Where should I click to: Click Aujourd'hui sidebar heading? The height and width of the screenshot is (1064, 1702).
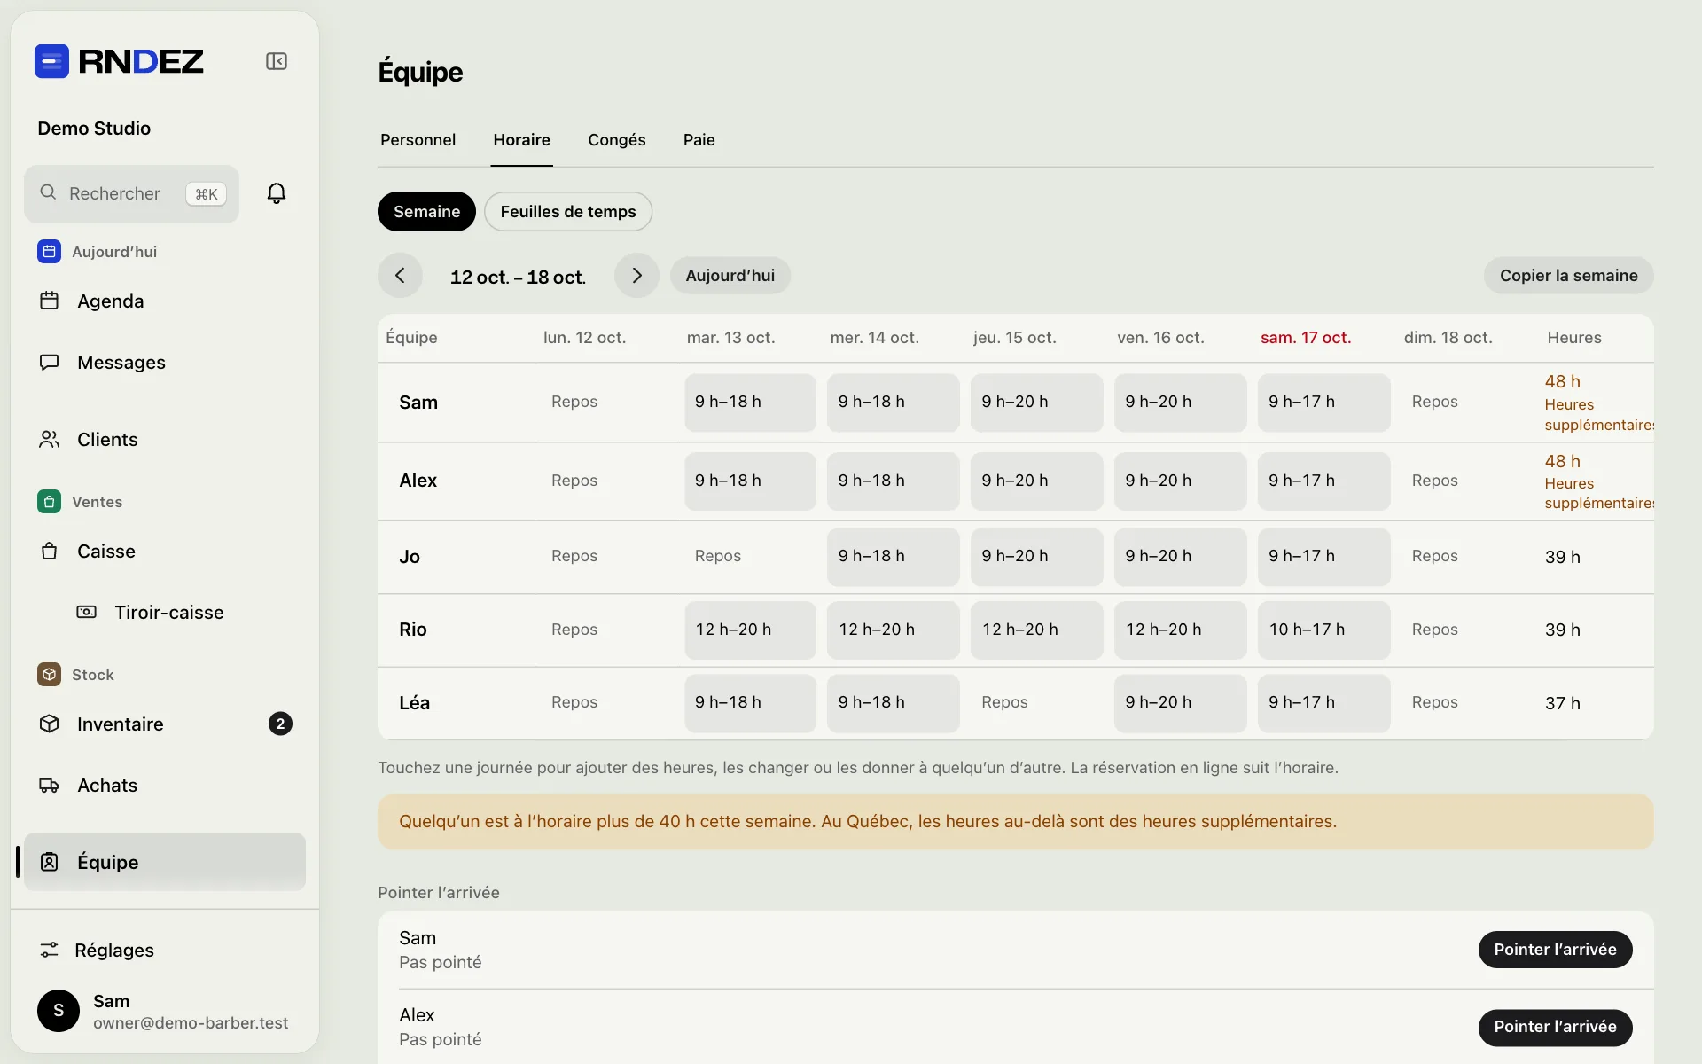[114, 252]
